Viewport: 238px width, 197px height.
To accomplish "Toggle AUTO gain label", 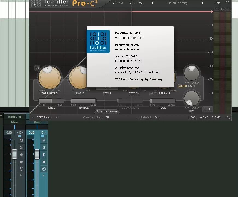I will [183, 86].
